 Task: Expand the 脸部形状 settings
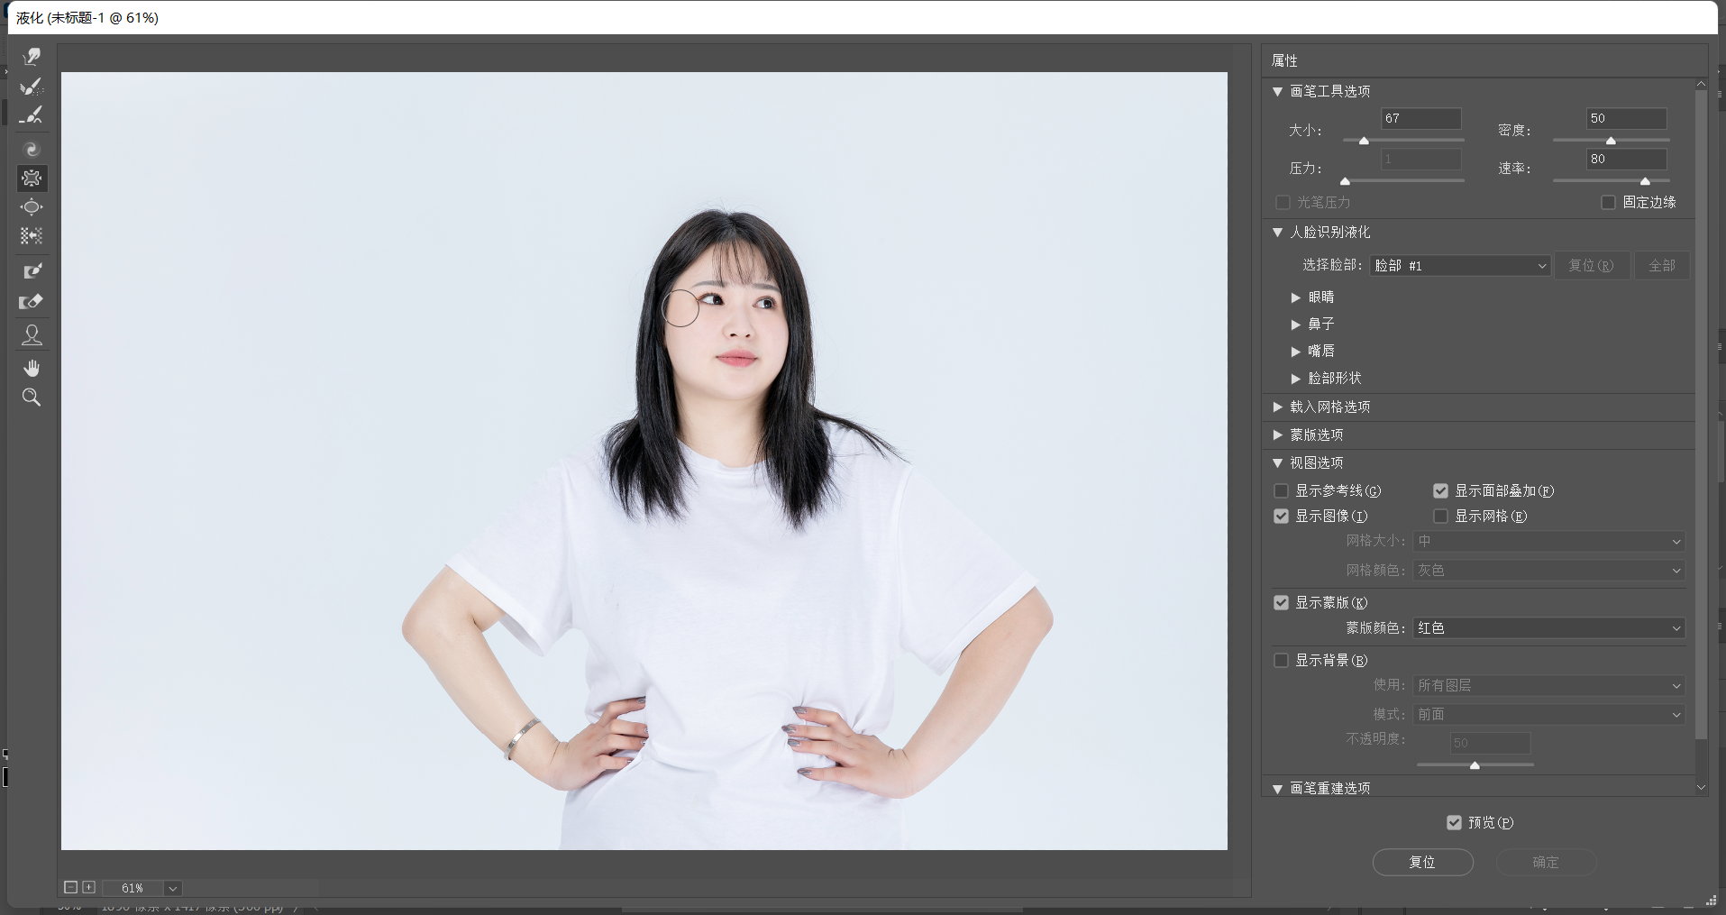[x=1295, y=379]
